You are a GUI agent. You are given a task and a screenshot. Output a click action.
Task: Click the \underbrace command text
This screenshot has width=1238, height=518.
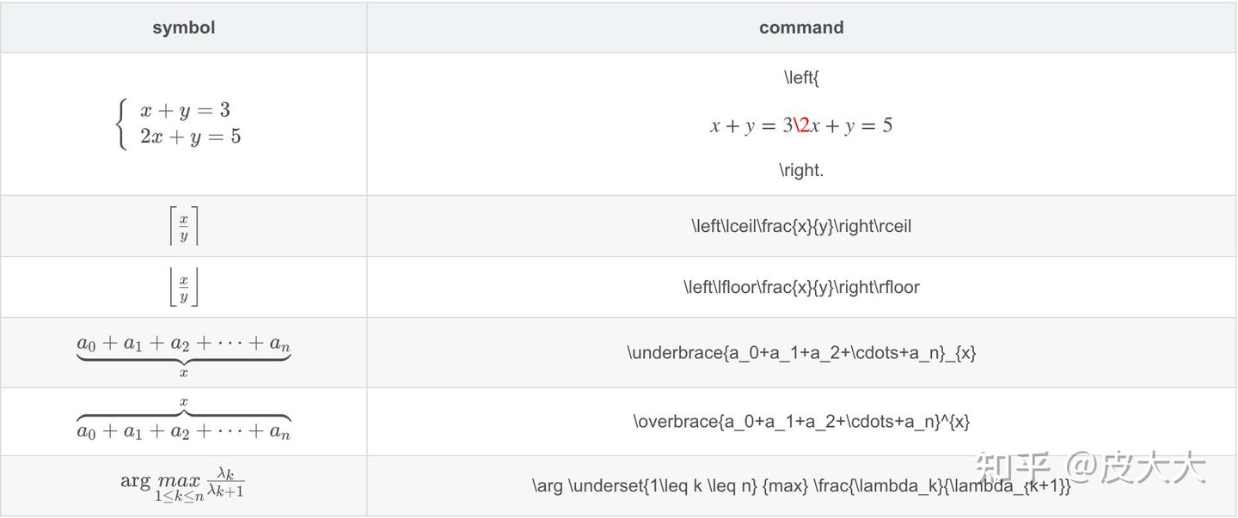pos(801,352)
